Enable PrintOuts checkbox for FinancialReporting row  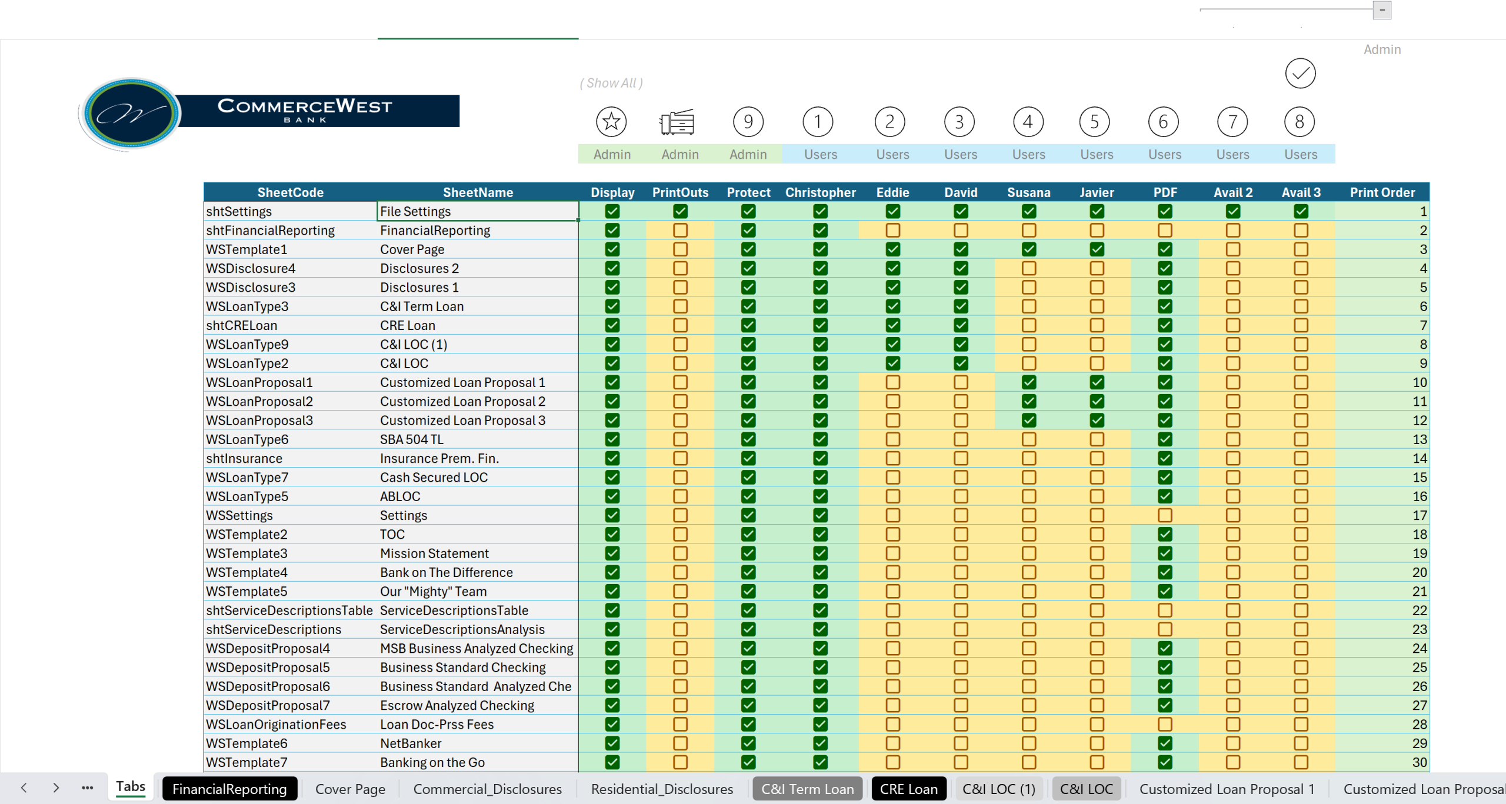(x=680, y=230)
